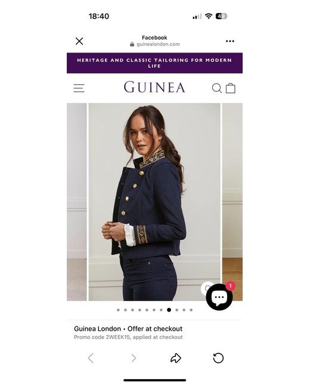Select the last carousel dot

click(191, 310)
